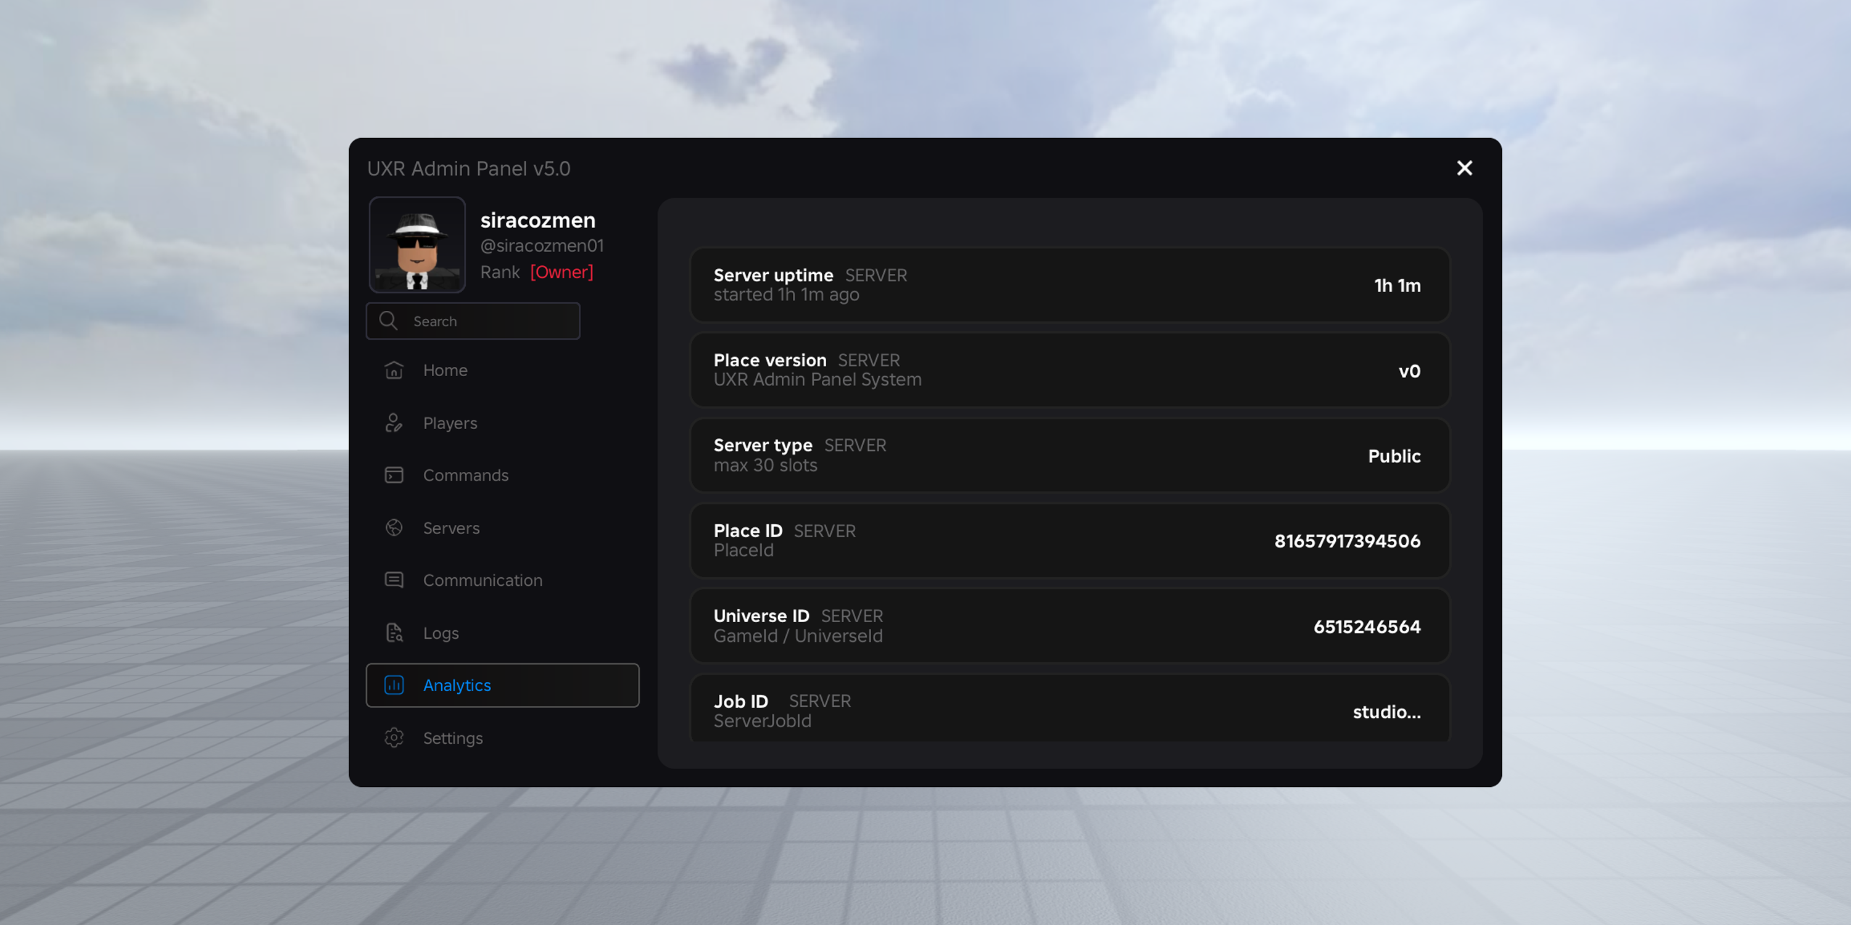Click the siracozmen avatar thumbnail
Screen dimensions: 1851x925
tap(418, 245)
